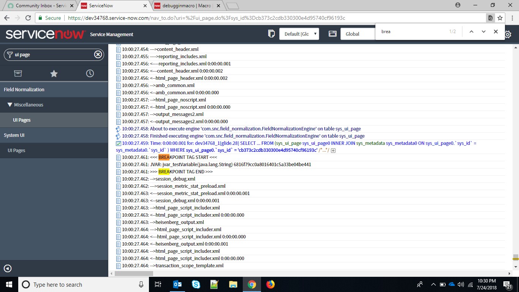Jump to next search result in find bar
This screenshot has width=519, height=292.
point(483,32)
